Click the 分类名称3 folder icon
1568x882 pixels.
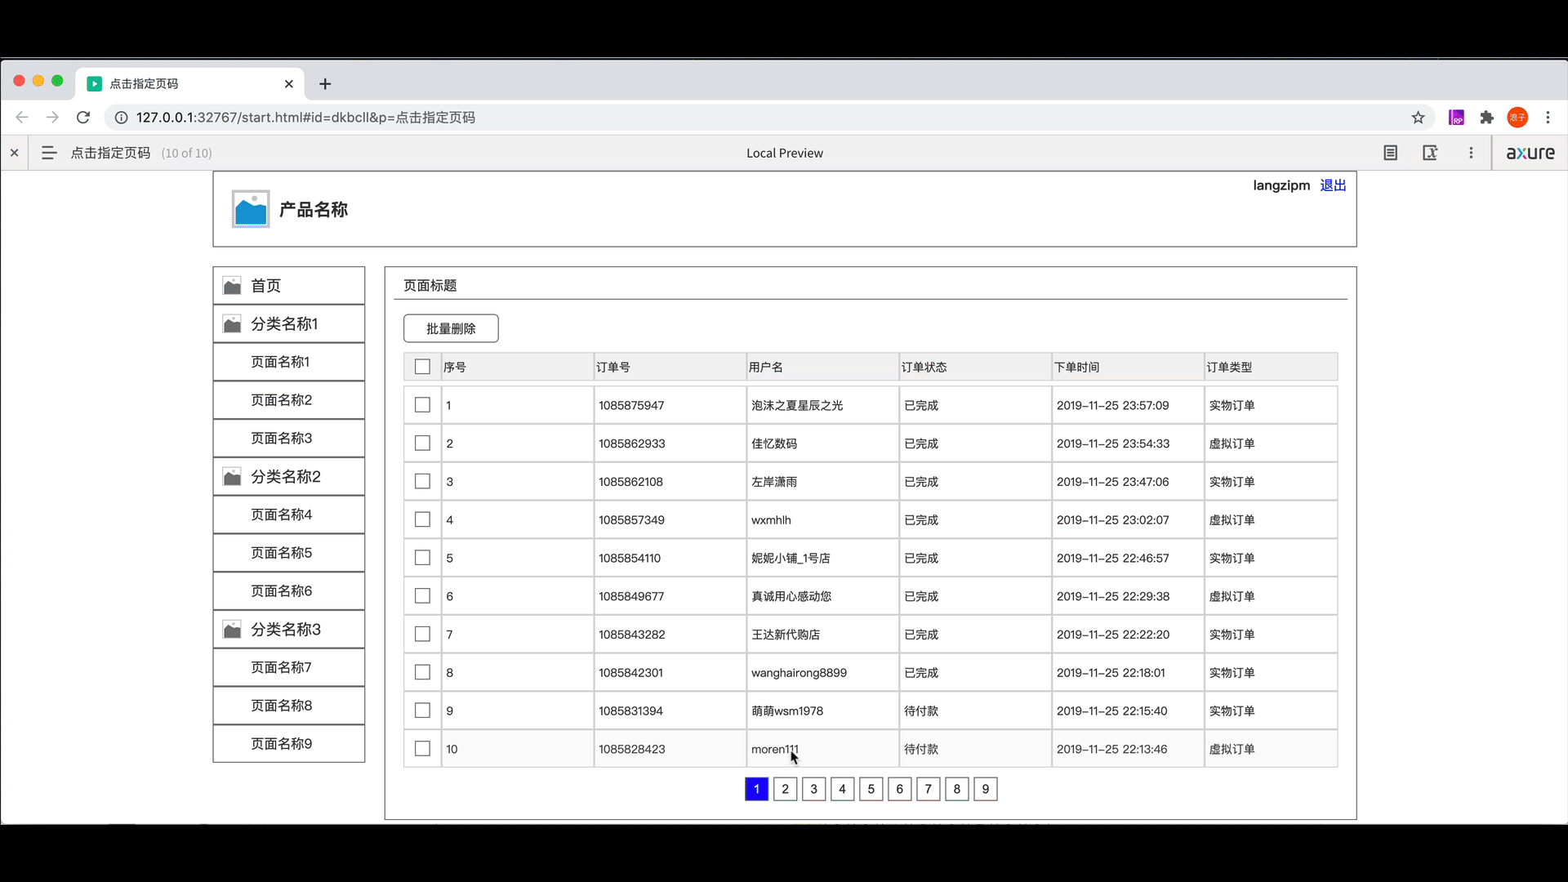coord(232,630)
